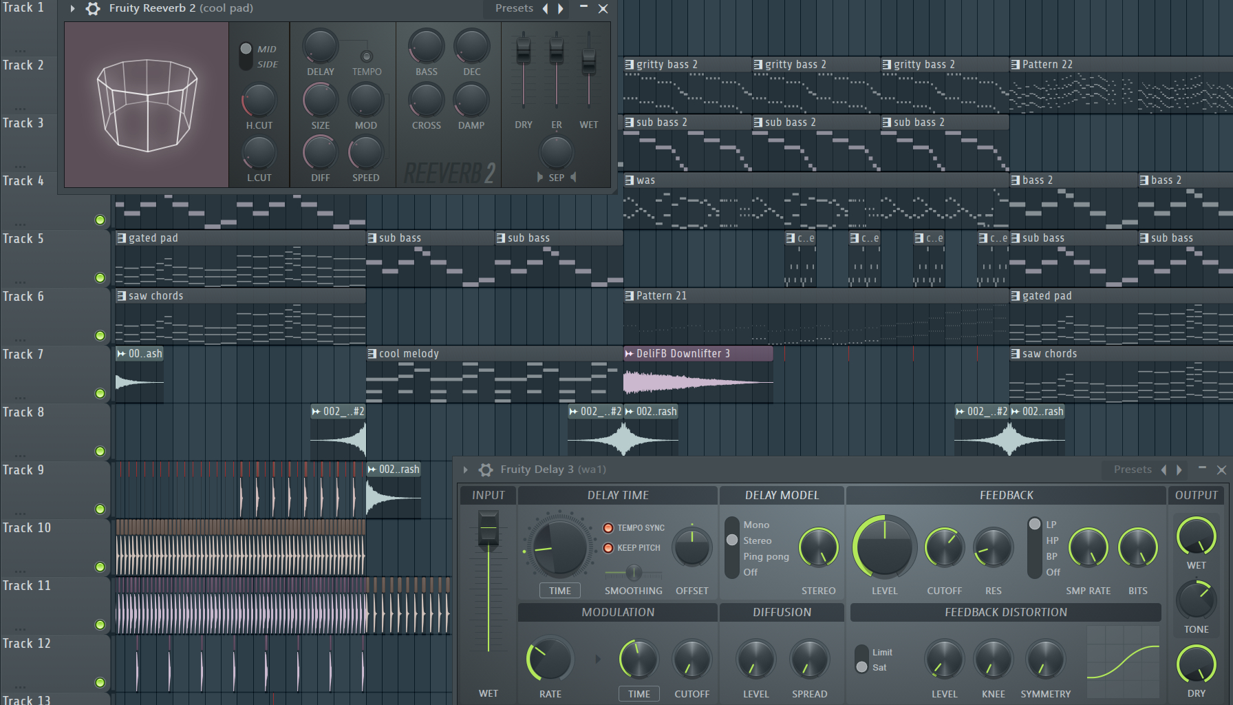Mute Track 5 using its green LED

point(100,278)
